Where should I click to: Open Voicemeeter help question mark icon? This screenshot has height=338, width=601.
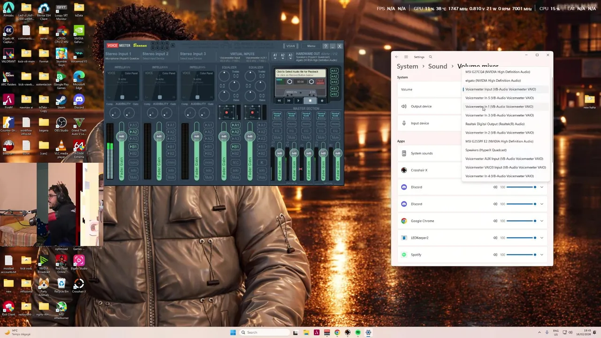click(x=325, y=46)
